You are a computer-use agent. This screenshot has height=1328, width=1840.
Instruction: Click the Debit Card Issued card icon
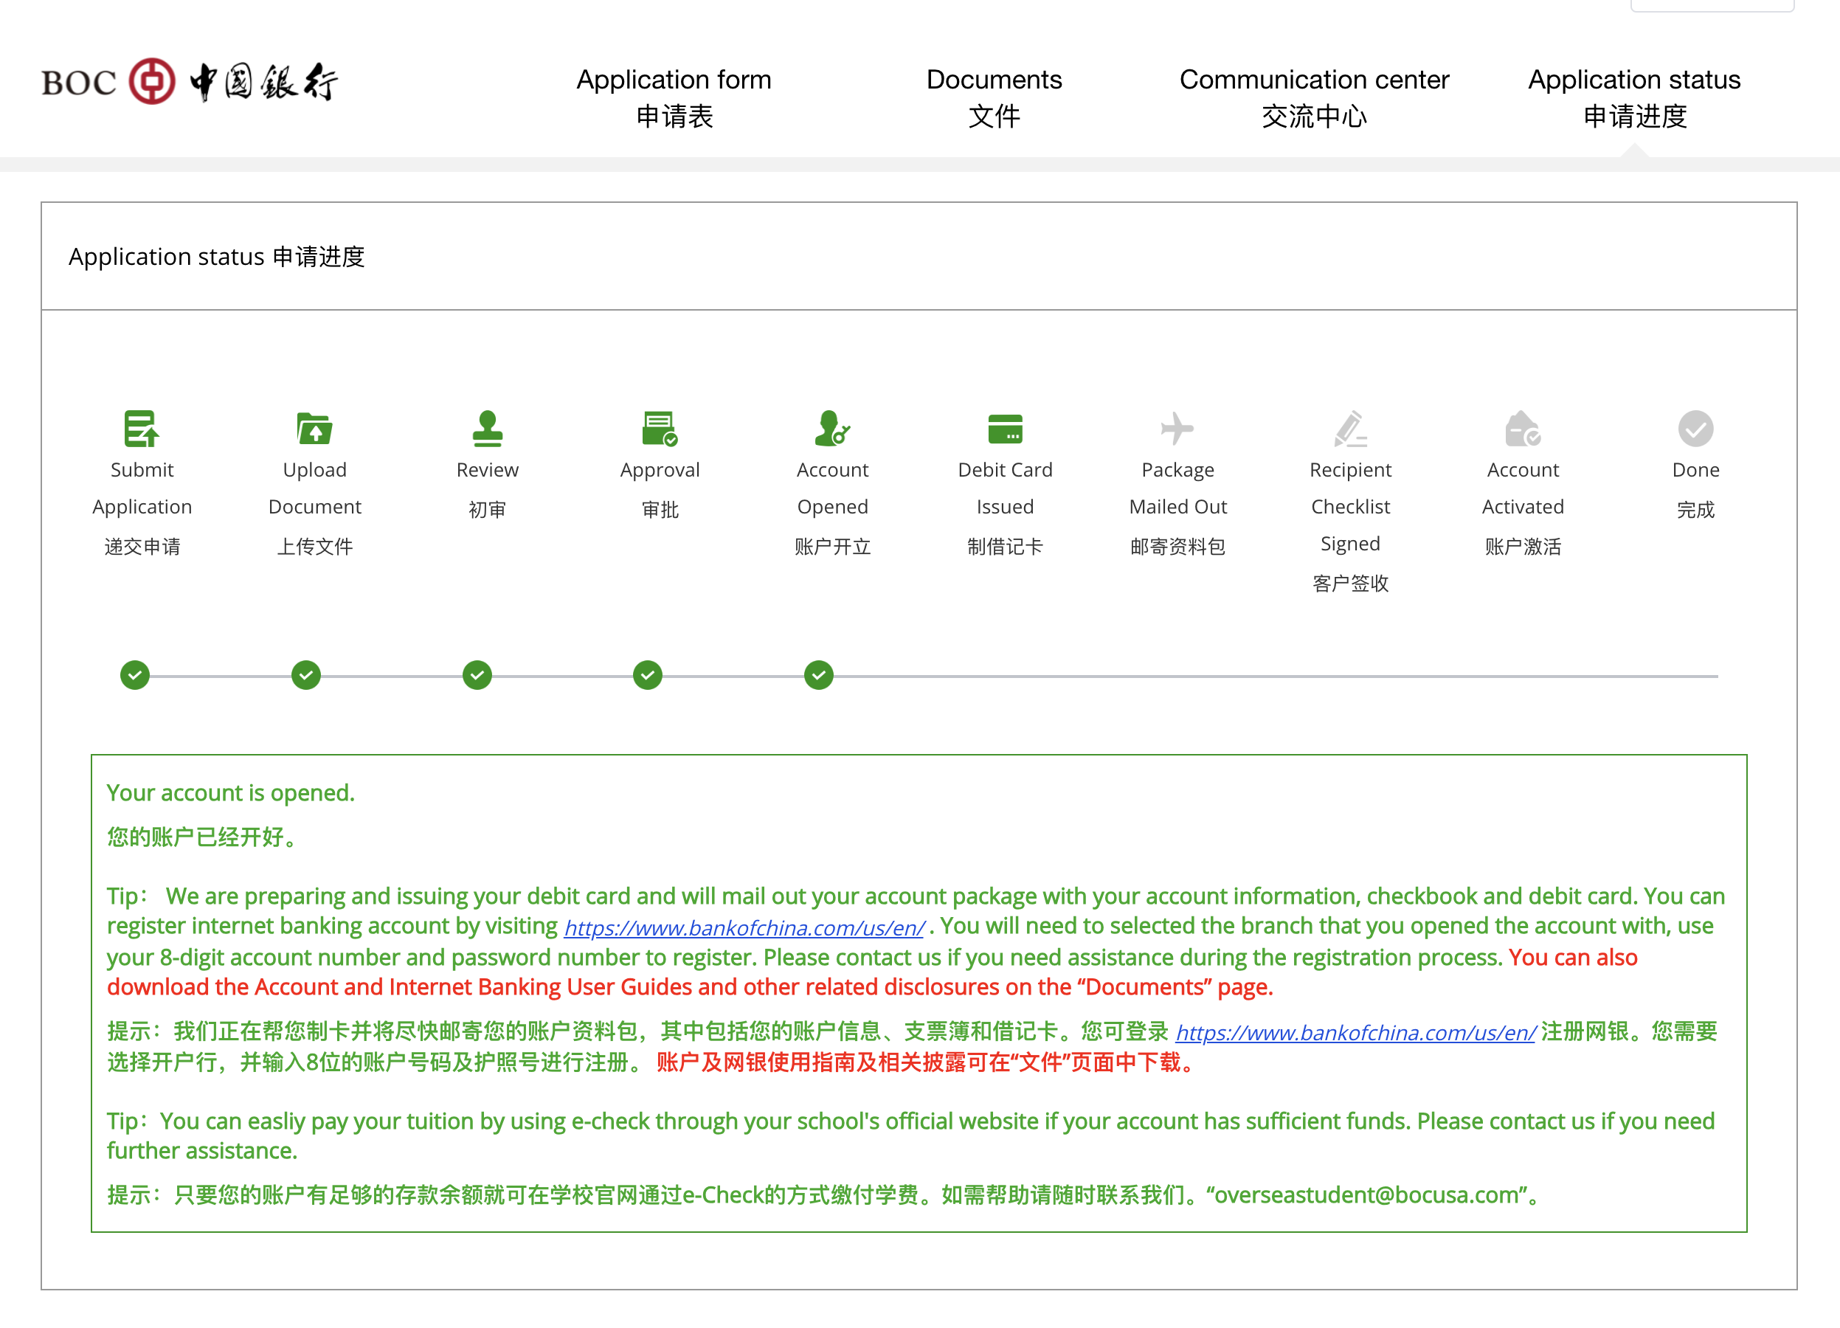click(x=1005, y=429)
